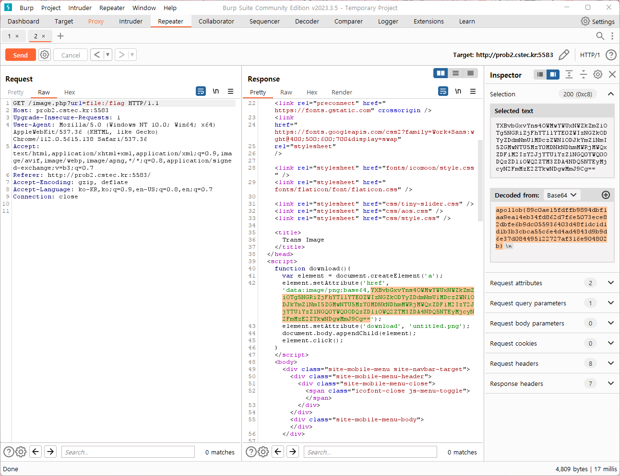Viewport: 620px width, 476px height.
Task: Toggle response non-printable characters \n
Action: 458,91
